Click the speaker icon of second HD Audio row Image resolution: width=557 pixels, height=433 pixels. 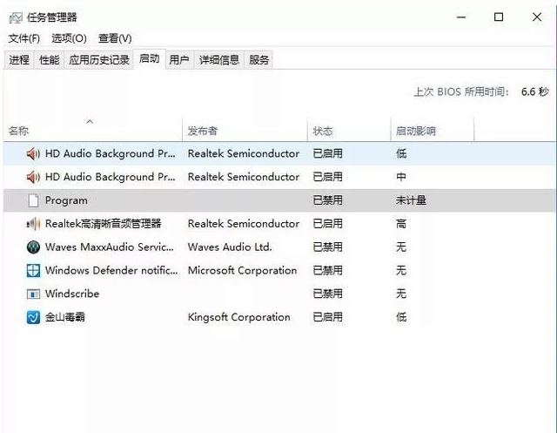[x=34, y=177]
